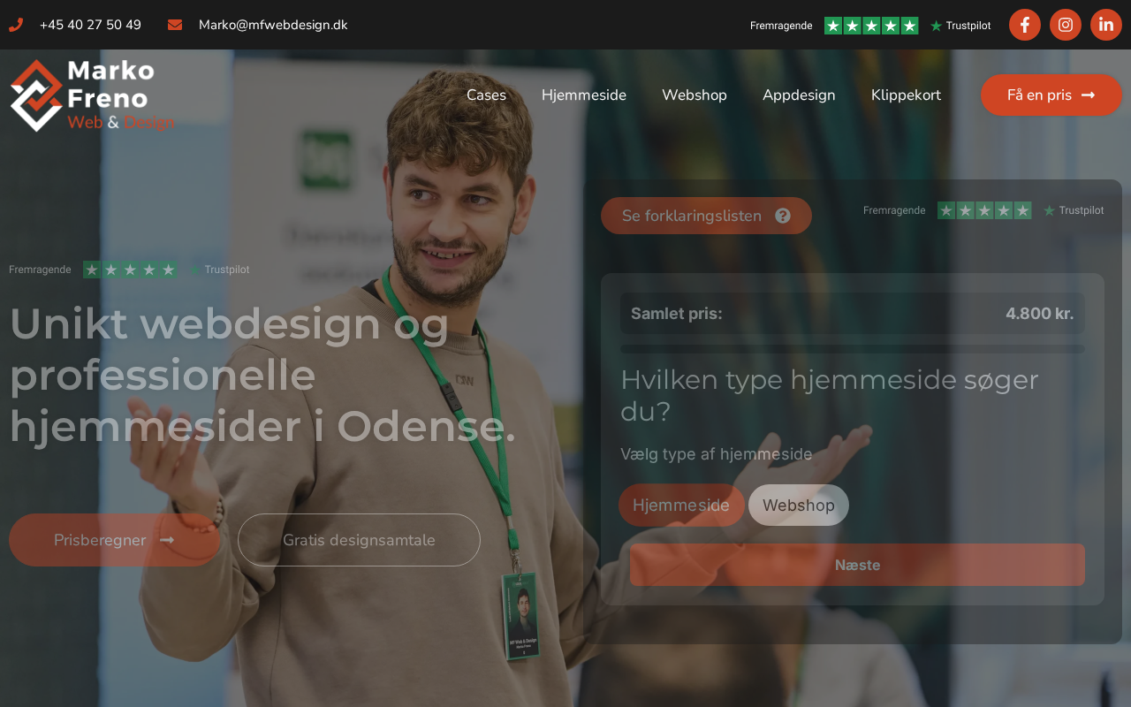Viewport: 1131px width, 707px height.
Task: Open the LinkedIn social icon
Action: tap(1106, 25)
